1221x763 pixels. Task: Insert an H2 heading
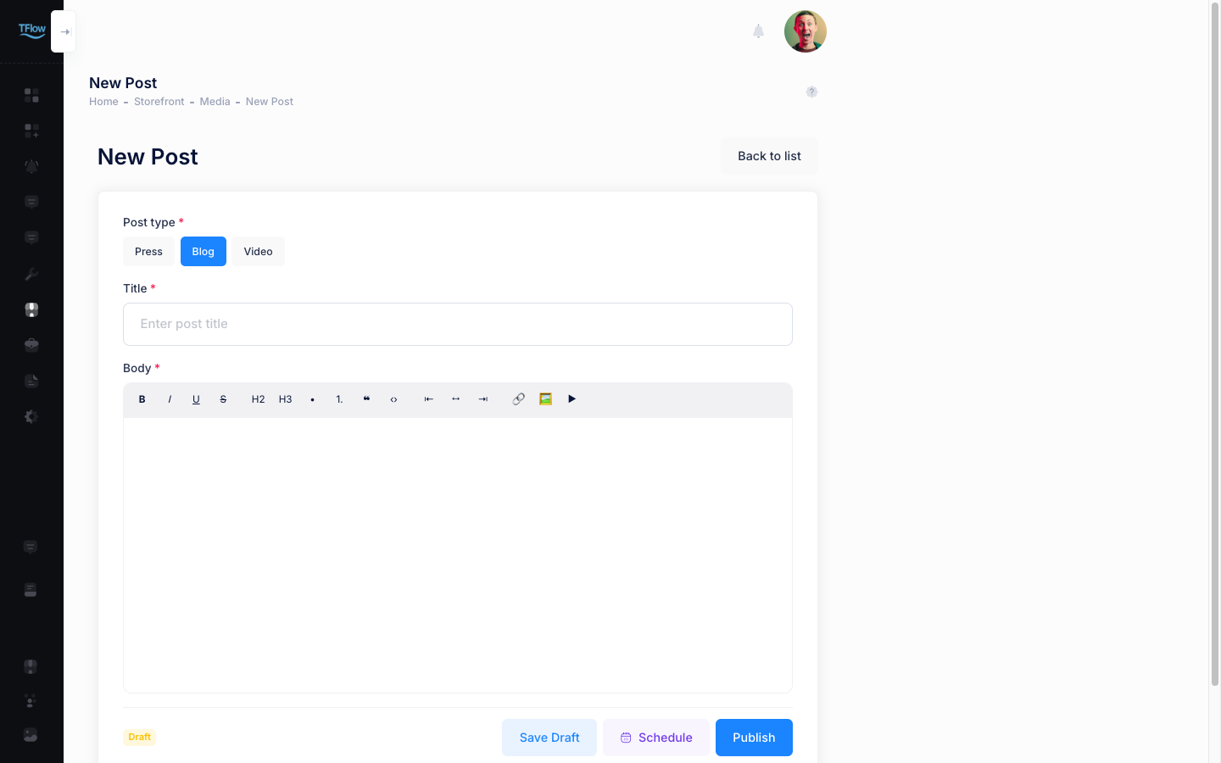click(258, 399)
